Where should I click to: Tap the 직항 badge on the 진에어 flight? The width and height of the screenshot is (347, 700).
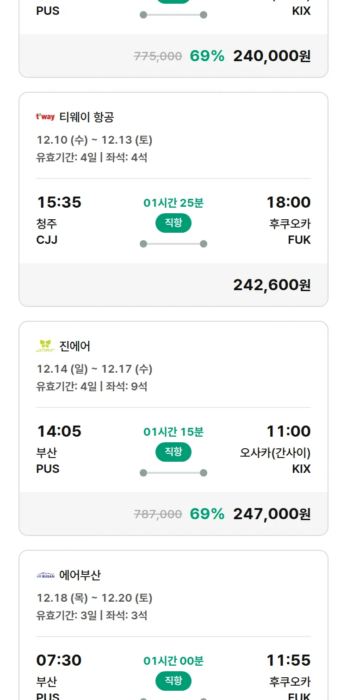point(173,452)
